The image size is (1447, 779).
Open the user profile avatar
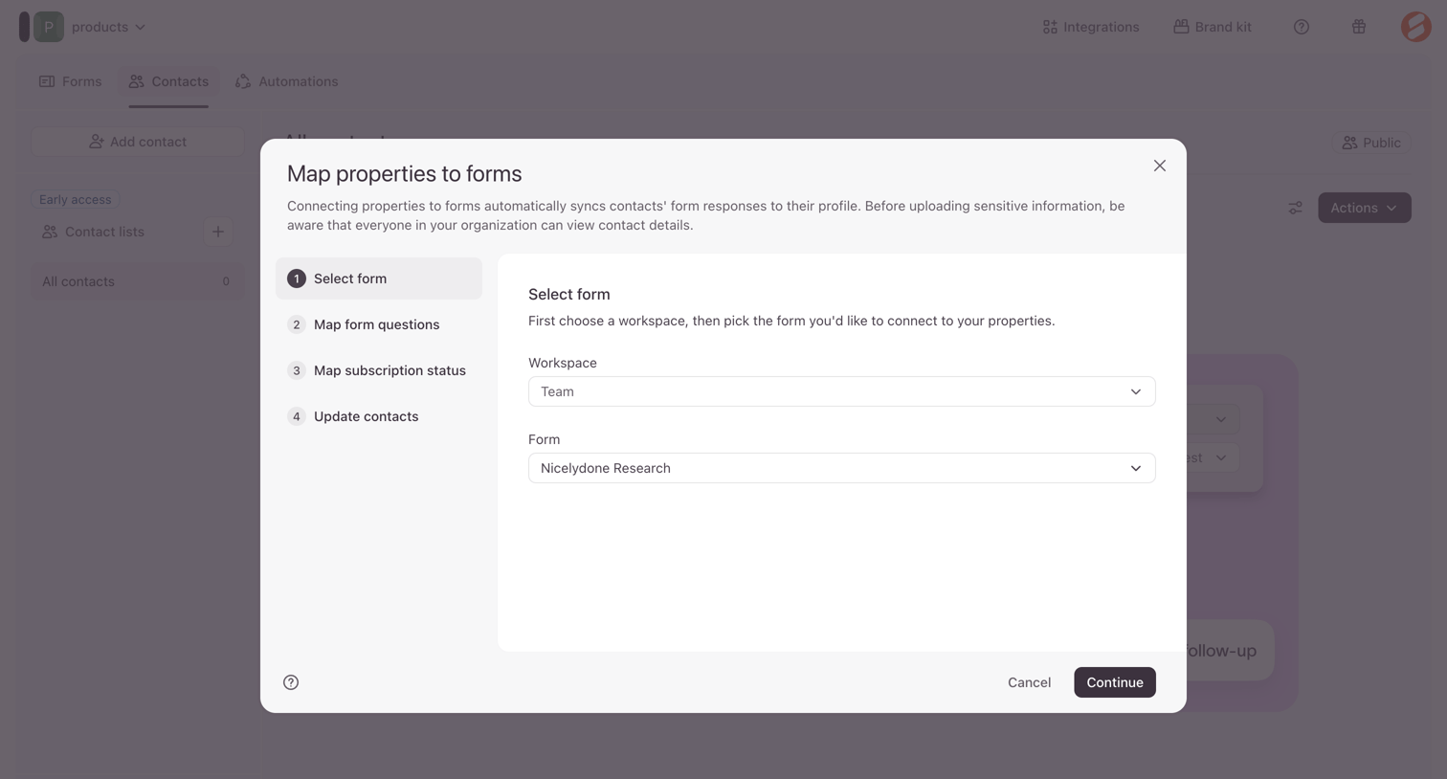[x=1415, y=27]
